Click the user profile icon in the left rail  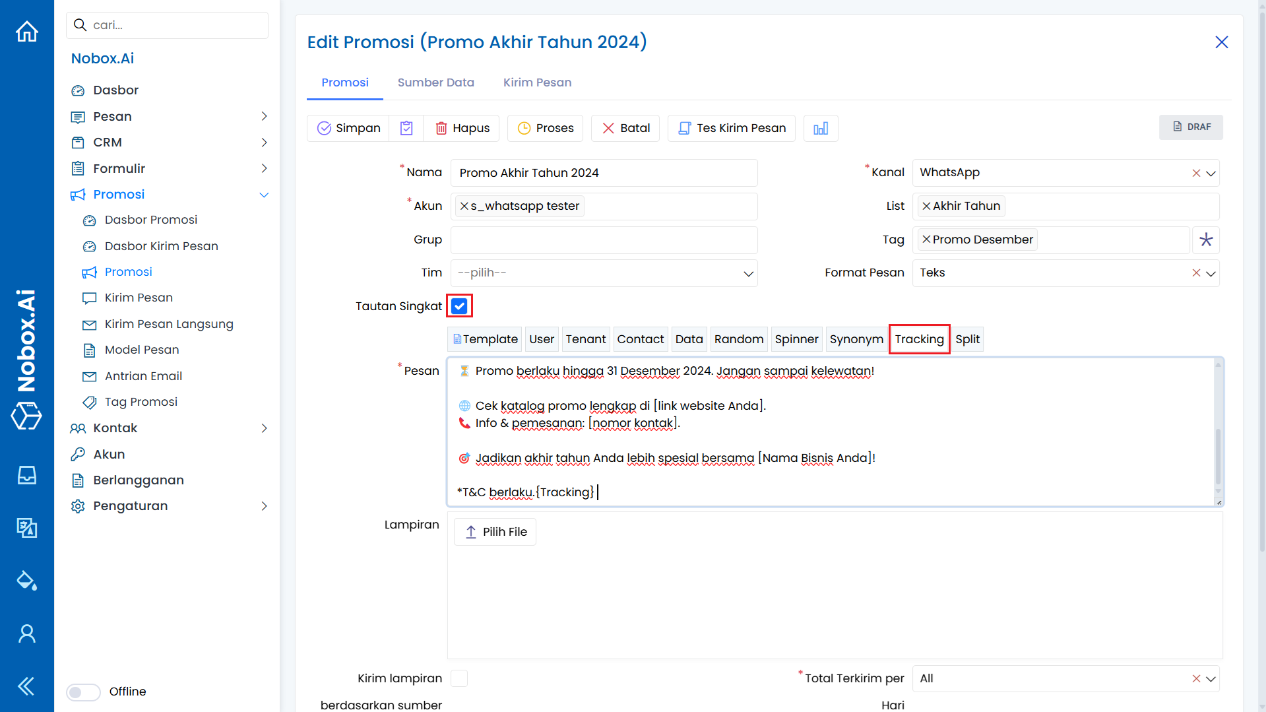tap(27, 633)
